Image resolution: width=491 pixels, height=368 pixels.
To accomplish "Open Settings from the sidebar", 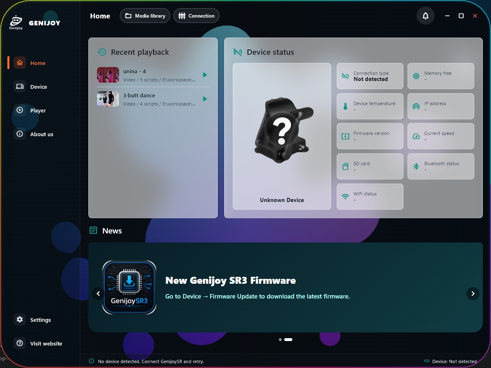I will [x=41, y=320].
